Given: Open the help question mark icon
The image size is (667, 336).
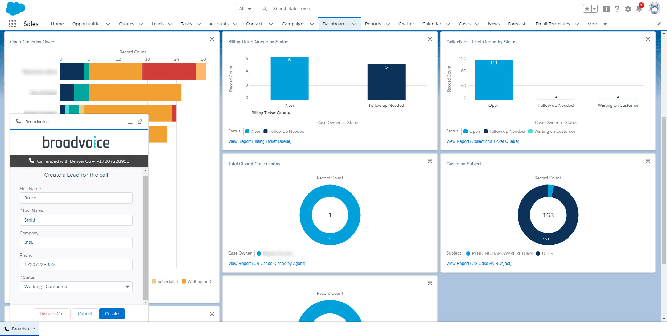Looking at the screenshot, I should pos(617,9).
